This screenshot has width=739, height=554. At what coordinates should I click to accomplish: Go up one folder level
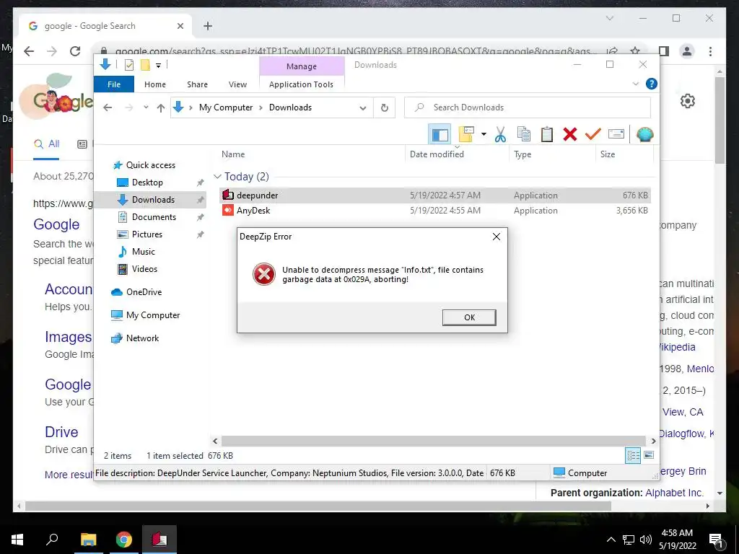pos(161,108)
